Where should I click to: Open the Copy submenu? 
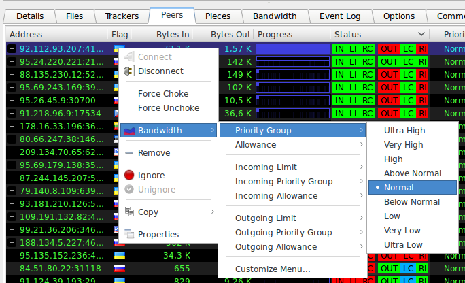tap(168, 212)
